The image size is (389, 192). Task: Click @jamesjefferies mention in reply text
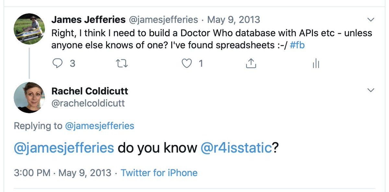64,148
